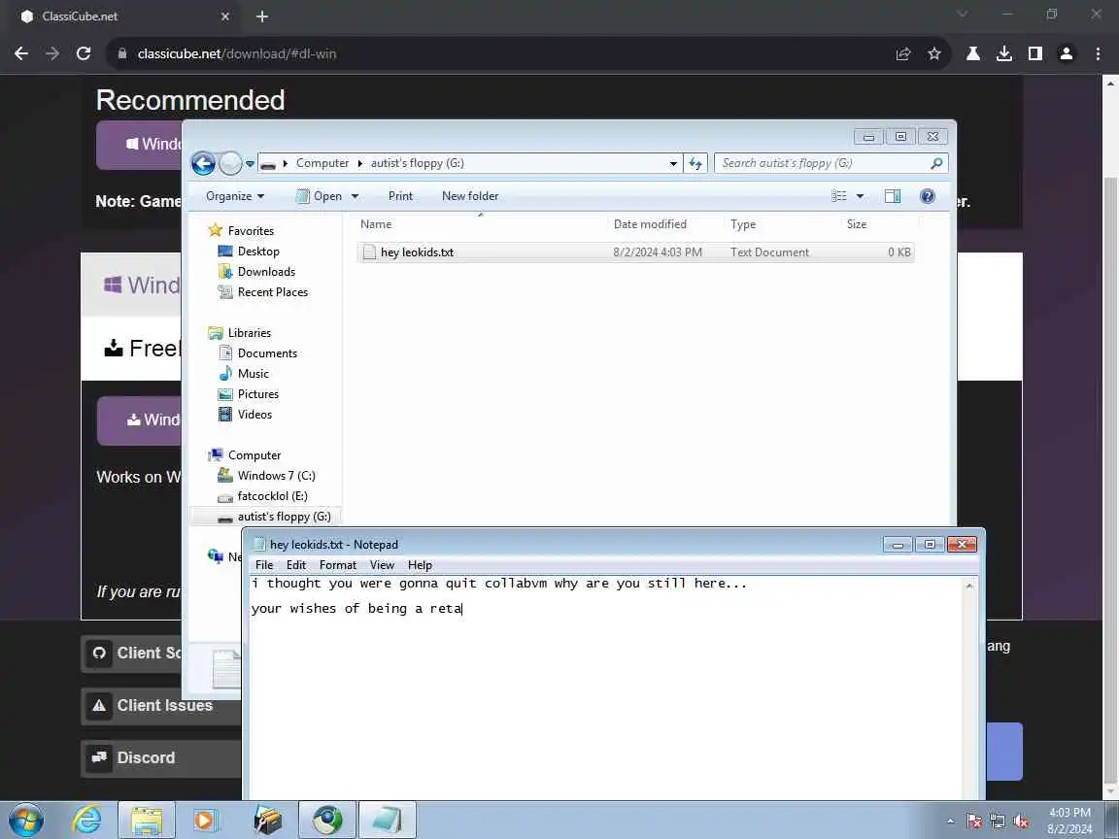Launch Internet Explorer from the taskbar
Viewport: 1119px width, 839px height.
pos(86,821)
